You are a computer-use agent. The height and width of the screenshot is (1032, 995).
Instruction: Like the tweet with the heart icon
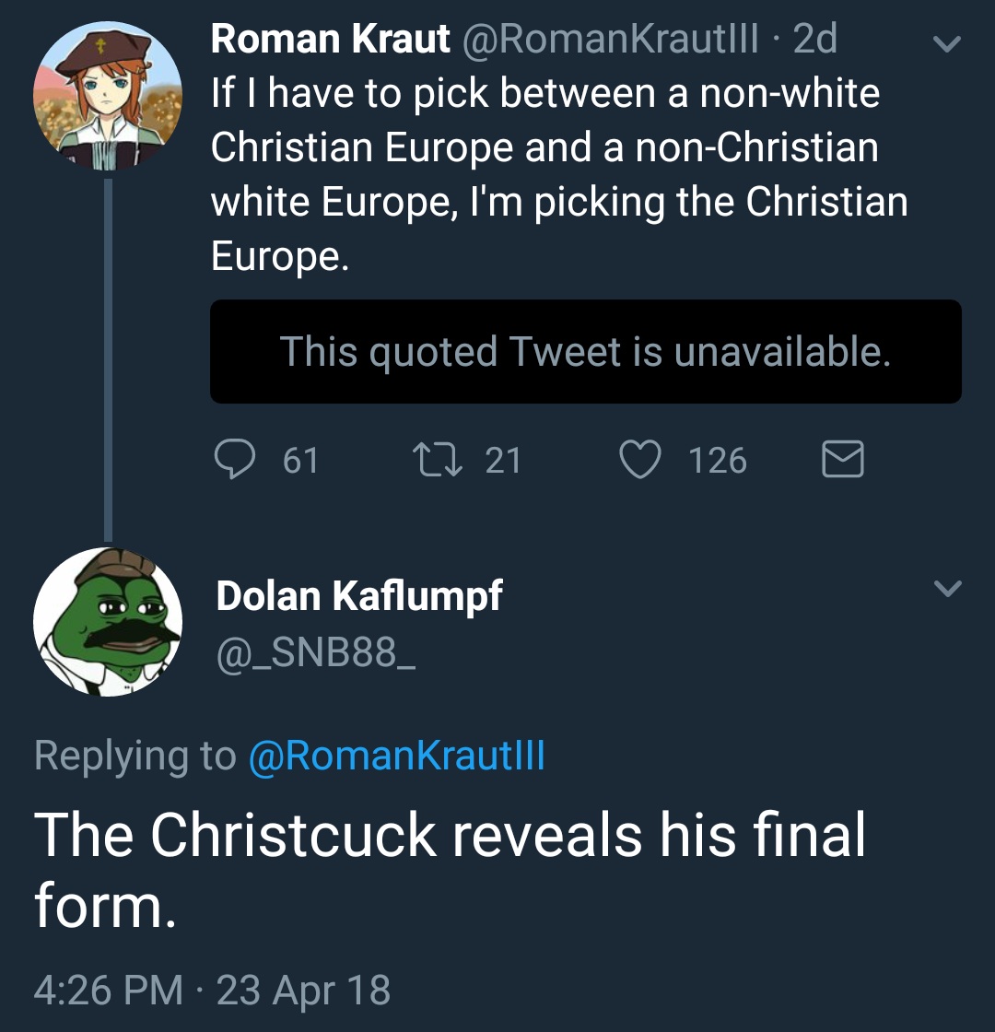[x=640, y=459]
